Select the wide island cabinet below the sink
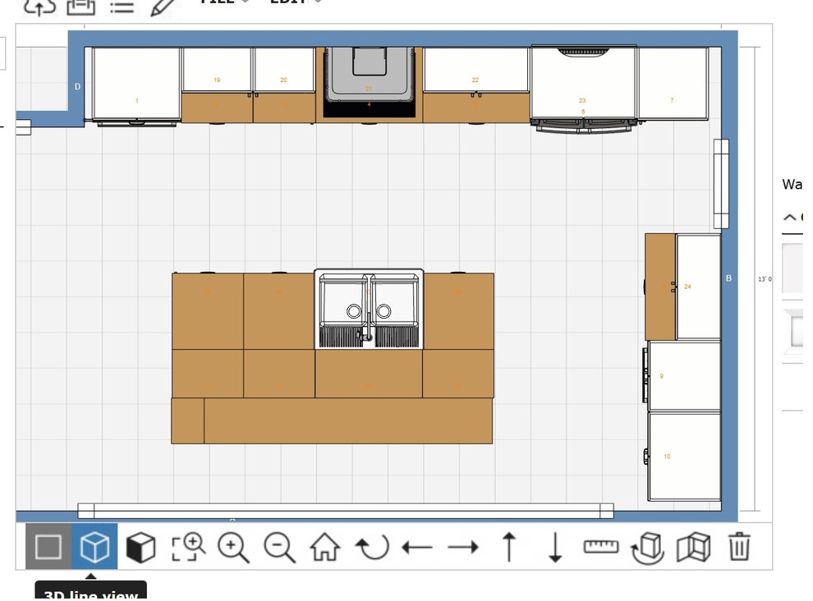Viewport: 813px width, 601px height. click(369, 374)
